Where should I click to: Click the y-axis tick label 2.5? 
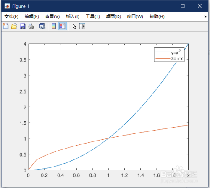[23, 91]
